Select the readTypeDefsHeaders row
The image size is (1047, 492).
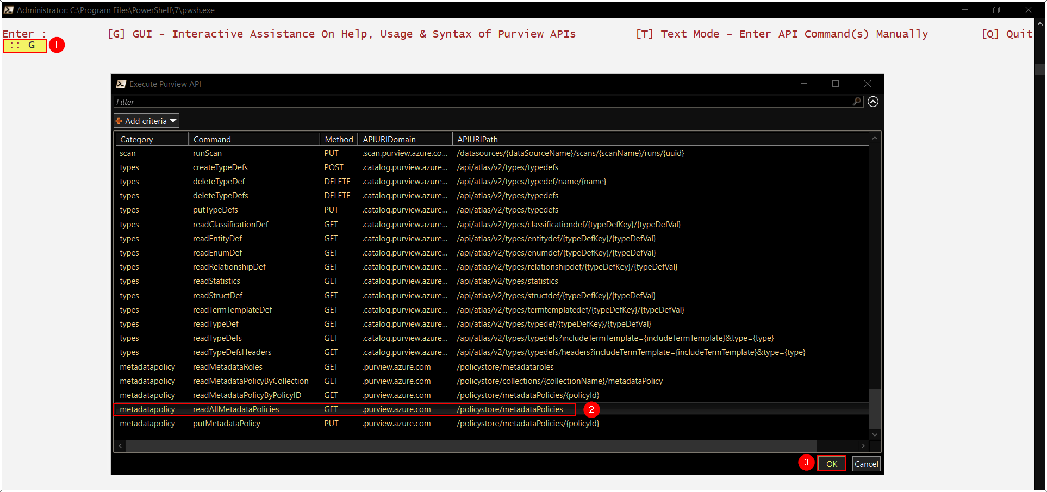[x=491, y=352]
